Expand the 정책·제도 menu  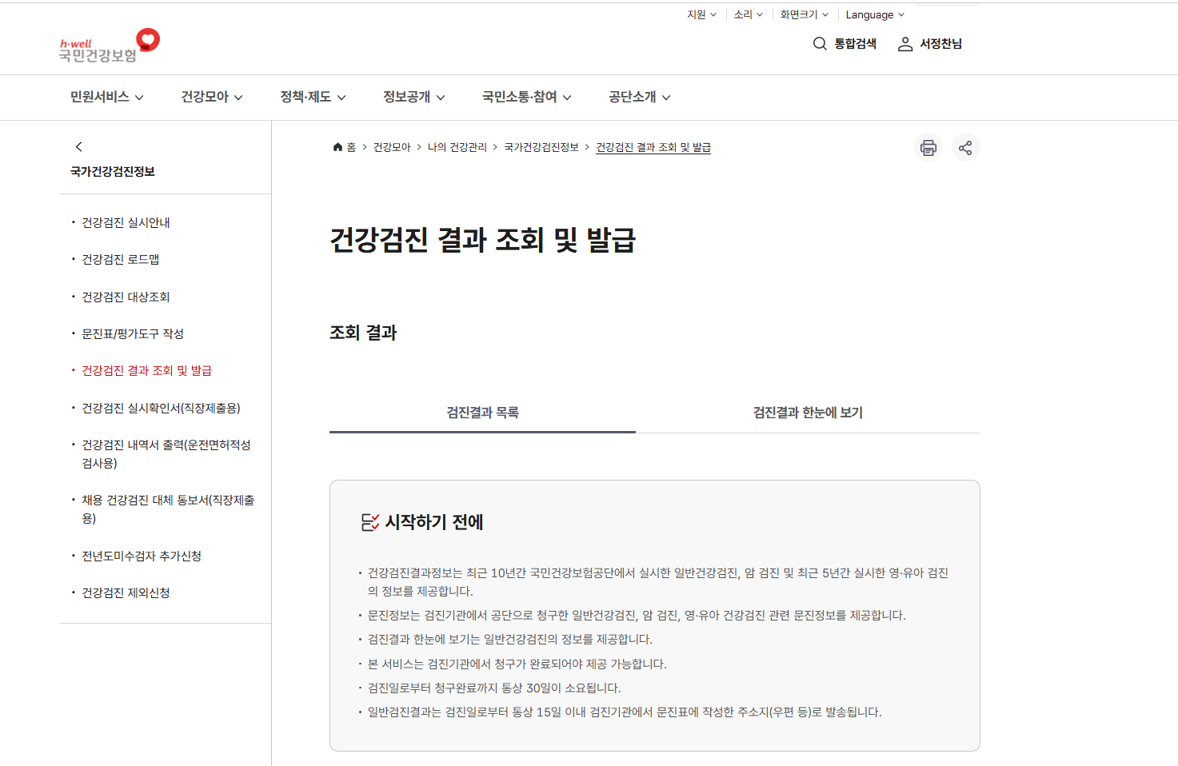click(x=313, y=97)
